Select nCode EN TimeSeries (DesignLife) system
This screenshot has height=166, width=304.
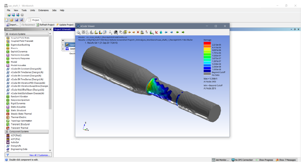point(27,72)
